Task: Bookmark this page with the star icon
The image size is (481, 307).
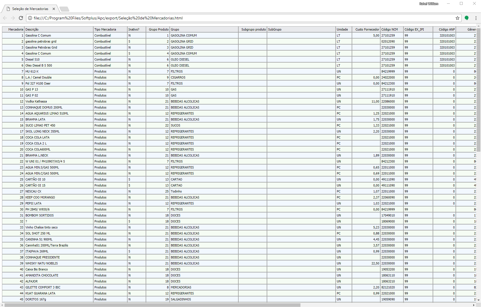Action: (458, 18)
